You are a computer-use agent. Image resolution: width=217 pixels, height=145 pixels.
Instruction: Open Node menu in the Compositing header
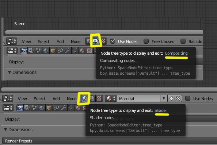(76, 42)
